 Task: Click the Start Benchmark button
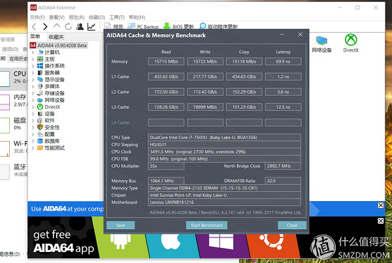[x=206, y=224]
